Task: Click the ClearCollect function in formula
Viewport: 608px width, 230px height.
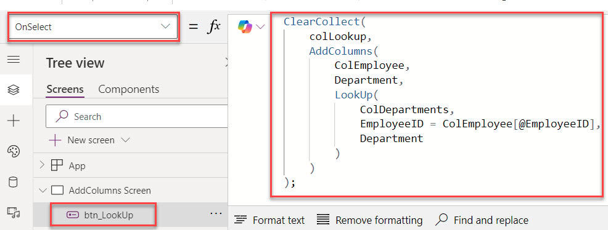Action: 322,22
